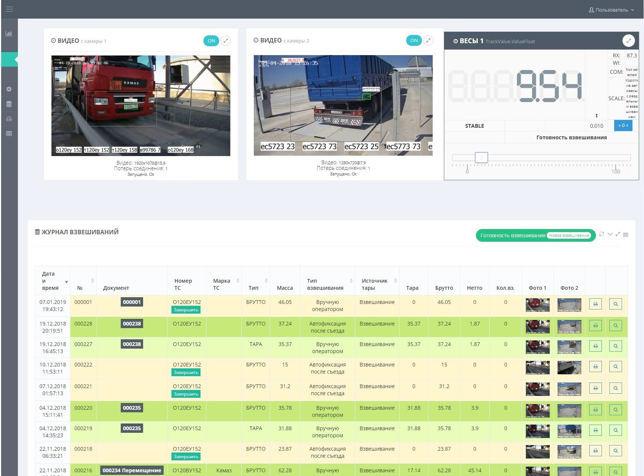
Task: Print record 000228 with printer icon
Action: 595,326
